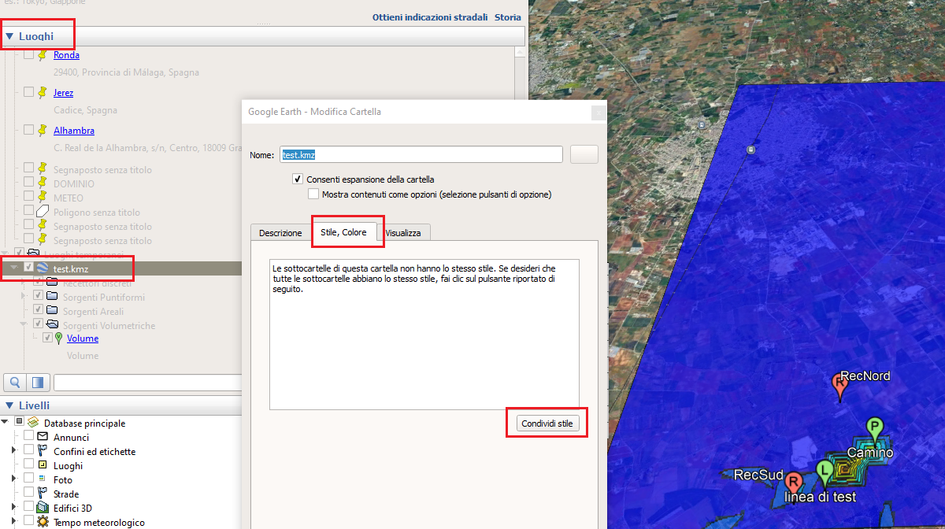
Task: Click the Nome text field
Action: (x=421, y=155)
